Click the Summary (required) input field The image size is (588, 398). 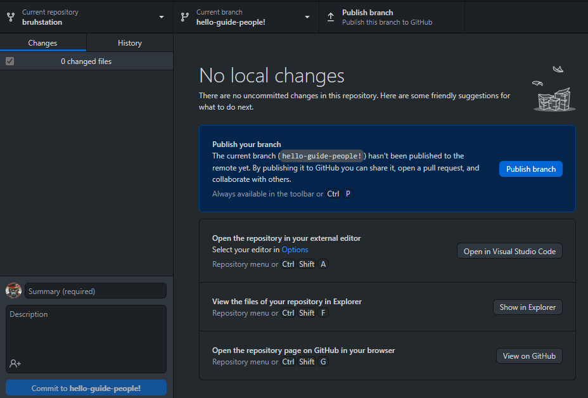[x=96, y=291]
